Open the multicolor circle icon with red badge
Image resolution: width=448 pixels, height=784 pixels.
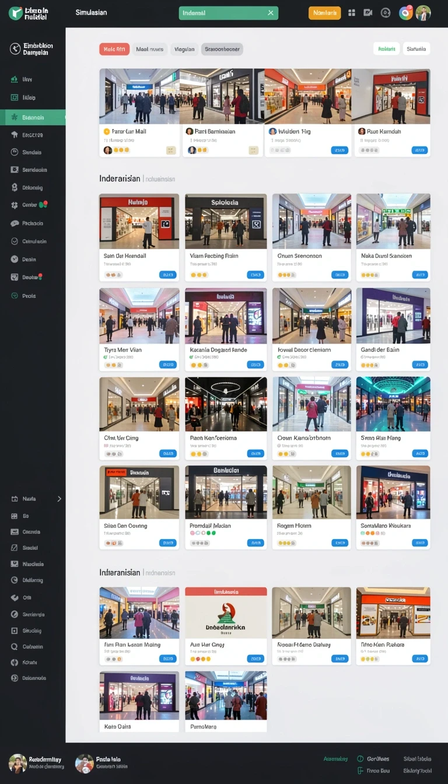(406, 13)
